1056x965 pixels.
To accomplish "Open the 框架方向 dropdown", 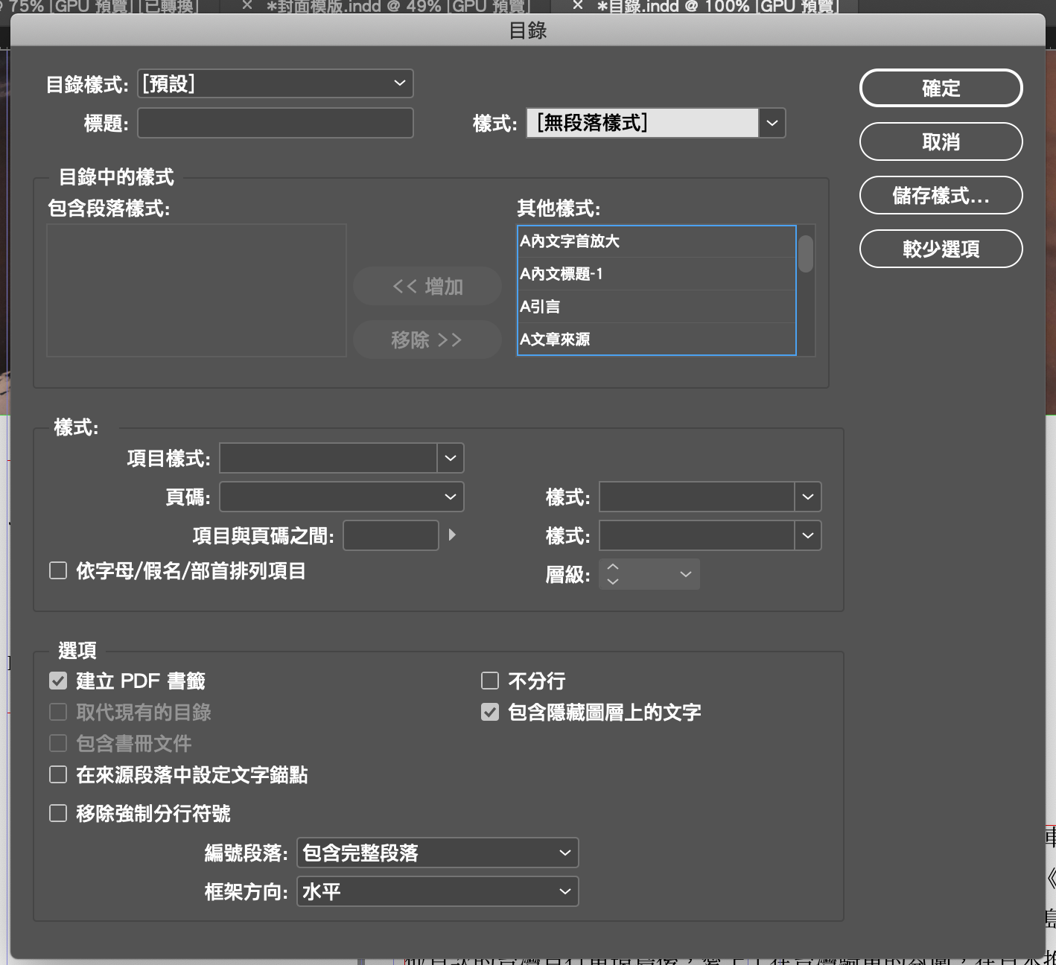I will click(x=437, y=891).
